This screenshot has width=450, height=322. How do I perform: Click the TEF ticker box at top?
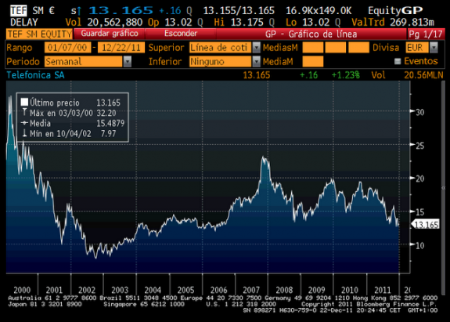(x=19, y=11)
